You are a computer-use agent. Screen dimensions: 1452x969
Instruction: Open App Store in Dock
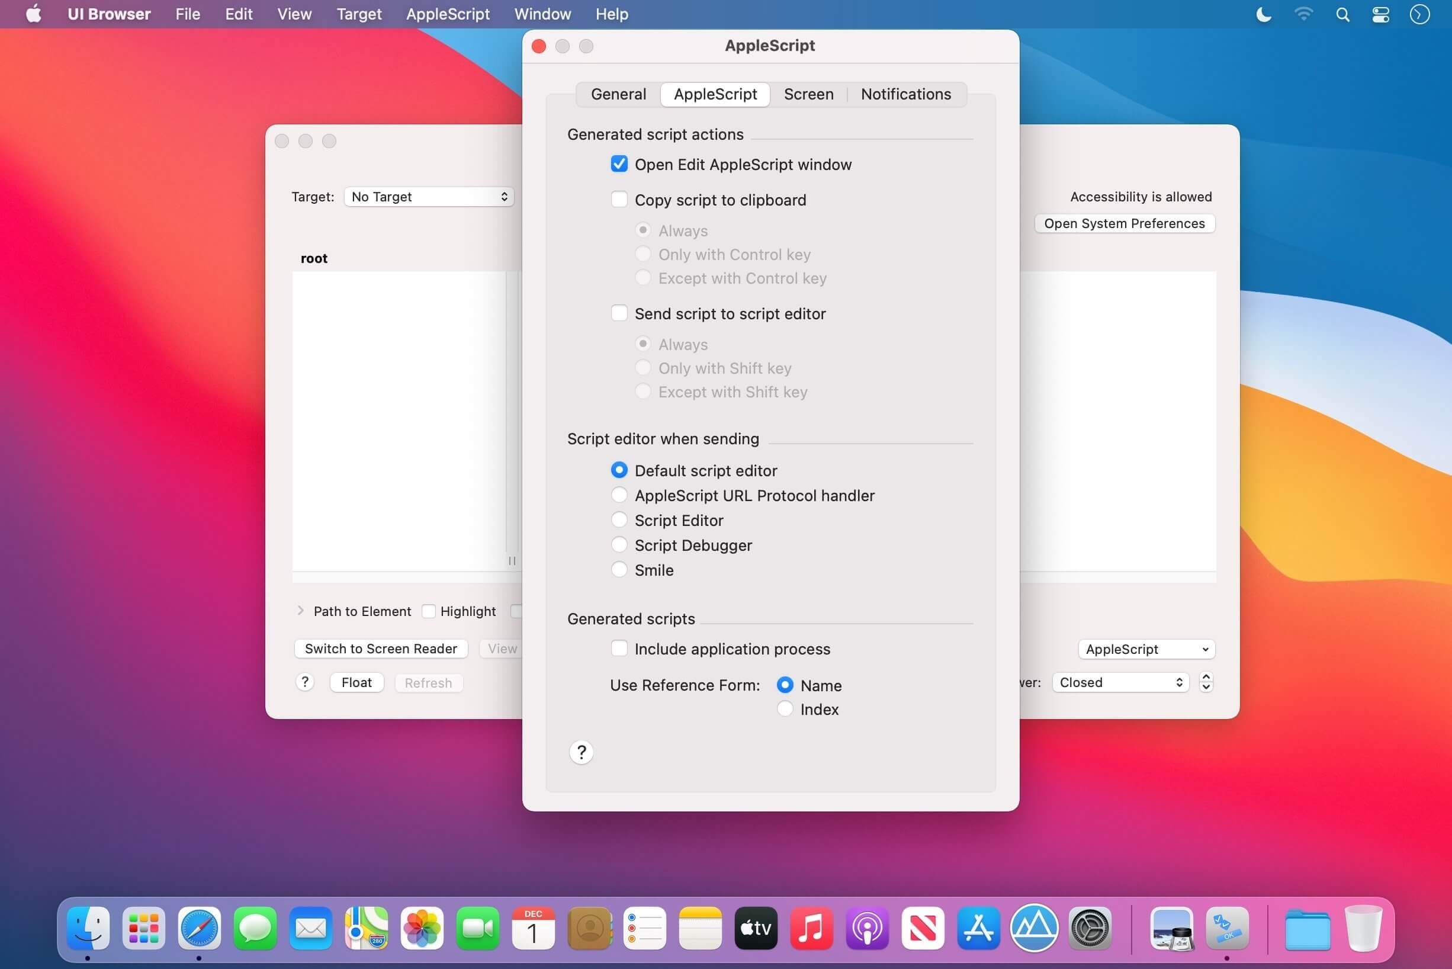[x=978, y=928]
